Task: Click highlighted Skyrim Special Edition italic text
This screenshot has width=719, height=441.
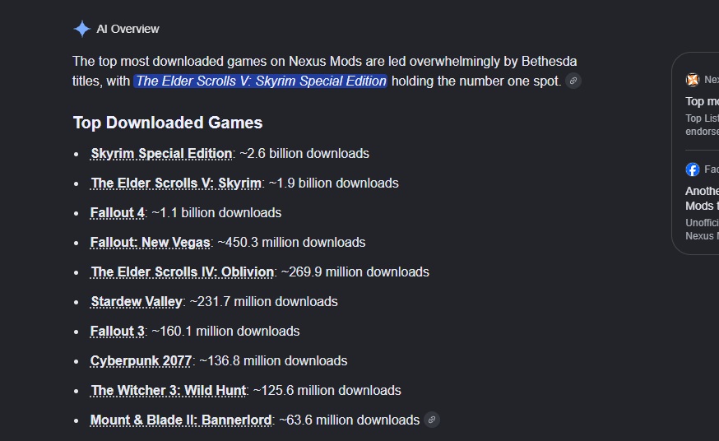Action: (261, 81)
